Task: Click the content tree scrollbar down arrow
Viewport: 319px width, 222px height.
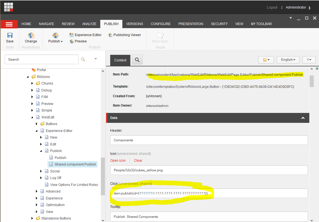Action: coord(103,220)
